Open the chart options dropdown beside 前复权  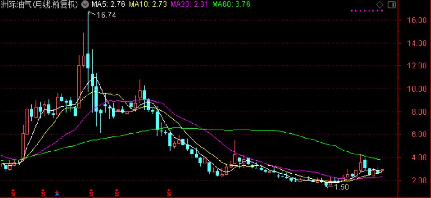point(85,4)
